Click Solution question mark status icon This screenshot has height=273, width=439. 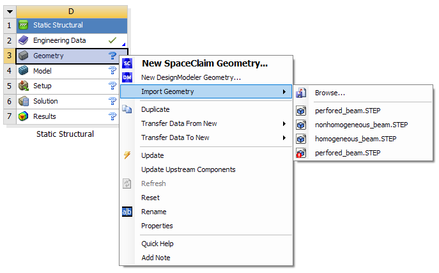(x=112, y=101)
